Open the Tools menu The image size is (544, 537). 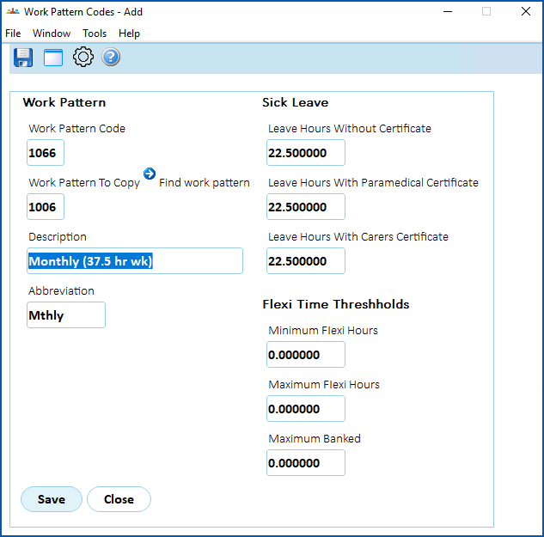click(x=95, y=34)
